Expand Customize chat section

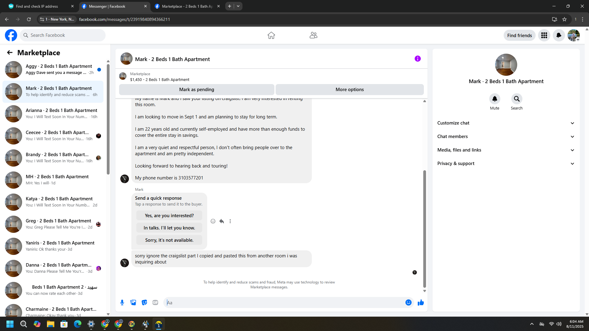[x=506, y=123]
